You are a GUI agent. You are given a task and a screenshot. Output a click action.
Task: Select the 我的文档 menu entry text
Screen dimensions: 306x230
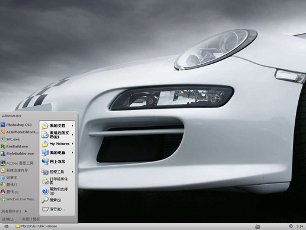coord(58,125)
